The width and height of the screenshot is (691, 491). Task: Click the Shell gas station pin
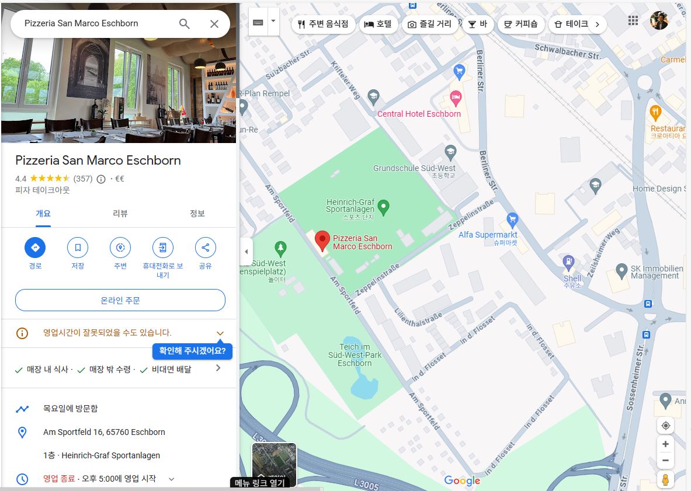click(x=568, y=263)
